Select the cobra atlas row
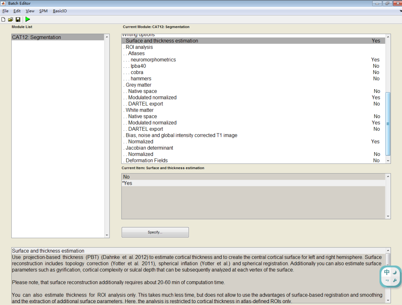This screenshot has width=402, height=305. pos(253,72)
